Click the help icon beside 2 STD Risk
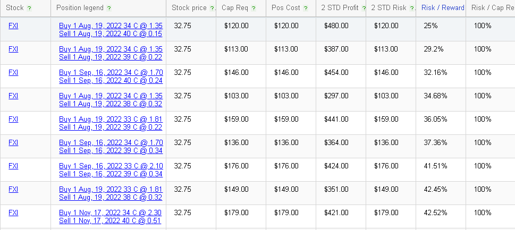This screenshot has height=230, width=515. pos(412,8)
